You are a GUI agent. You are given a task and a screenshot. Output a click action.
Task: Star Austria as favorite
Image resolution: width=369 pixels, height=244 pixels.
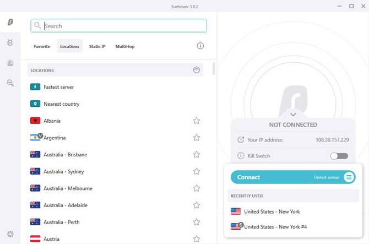(x=197, y=239)
